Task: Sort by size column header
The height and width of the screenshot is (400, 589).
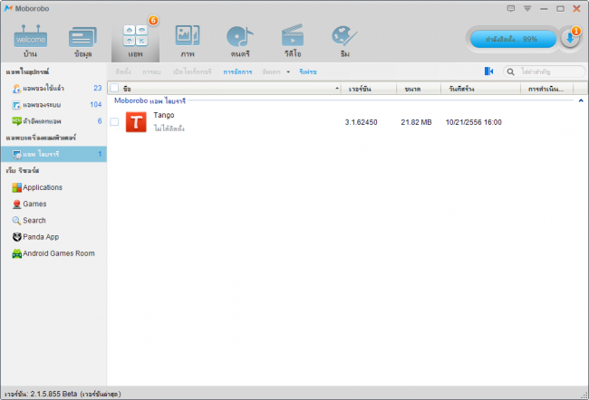Action: click(x=419, y=89)
